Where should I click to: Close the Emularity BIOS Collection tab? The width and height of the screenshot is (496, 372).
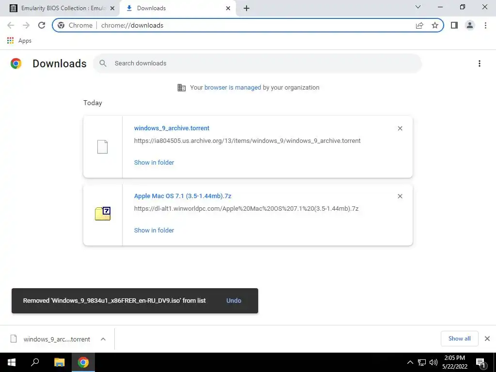coord(112,8)
